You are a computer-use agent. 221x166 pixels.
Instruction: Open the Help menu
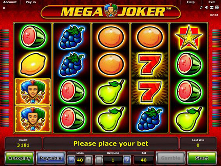[191, 2]
